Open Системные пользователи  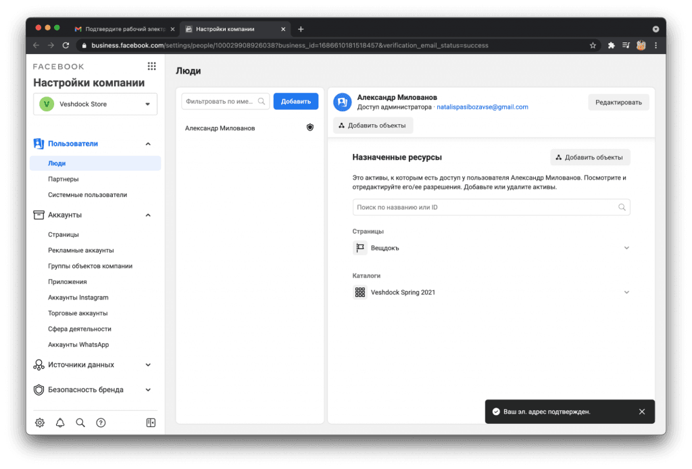87,195
